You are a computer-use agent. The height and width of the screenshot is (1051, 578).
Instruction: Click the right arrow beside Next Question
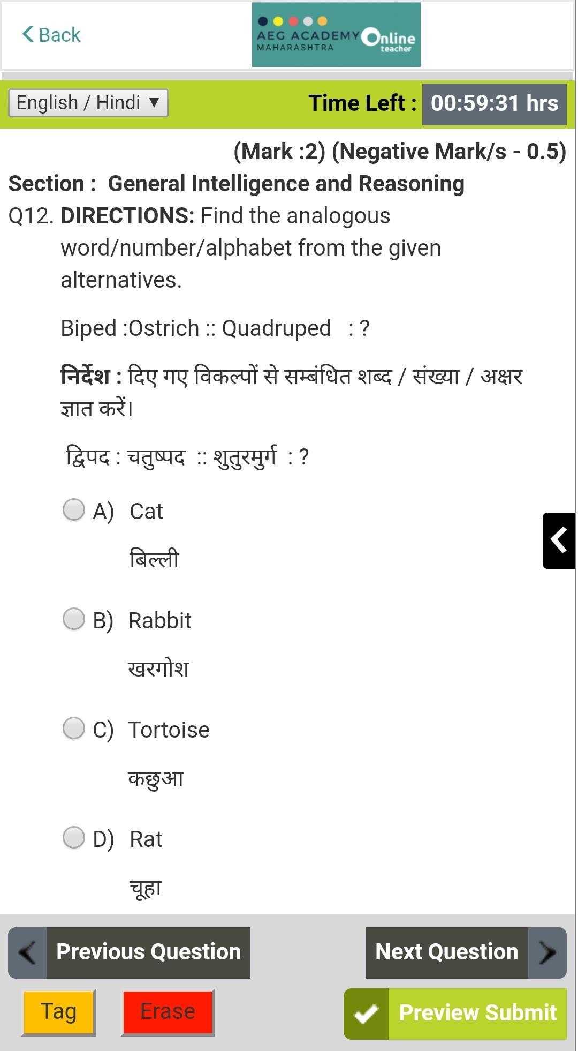coord(547,953)
